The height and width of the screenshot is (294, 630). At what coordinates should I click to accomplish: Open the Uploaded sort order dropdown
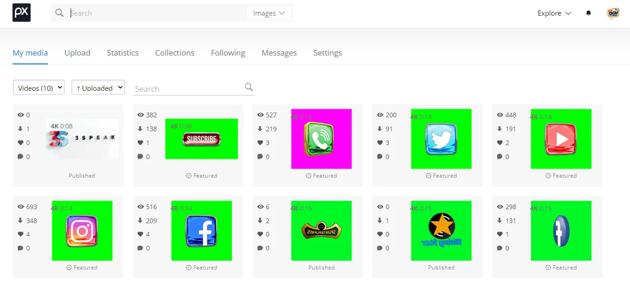98,88
